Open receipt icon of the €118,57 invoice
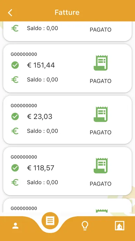The width and height of the screenshot is (135, 241). (101, 166)
